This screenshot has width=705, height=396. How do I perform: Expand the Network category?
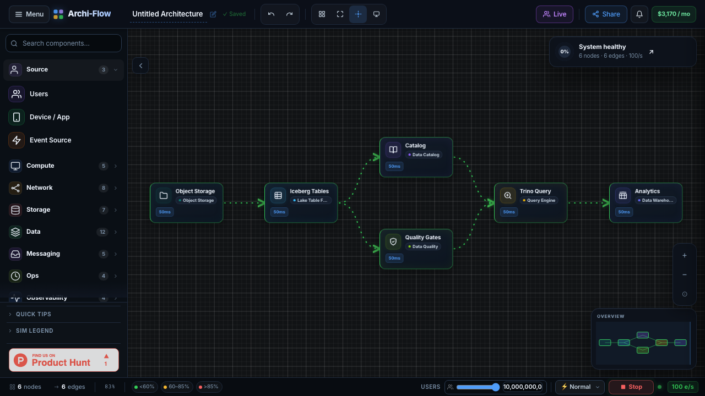63,188
